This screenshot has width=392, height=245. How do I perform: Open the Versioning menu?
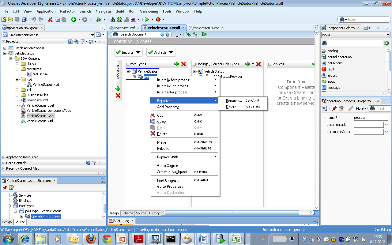click(x=149, y=11)
